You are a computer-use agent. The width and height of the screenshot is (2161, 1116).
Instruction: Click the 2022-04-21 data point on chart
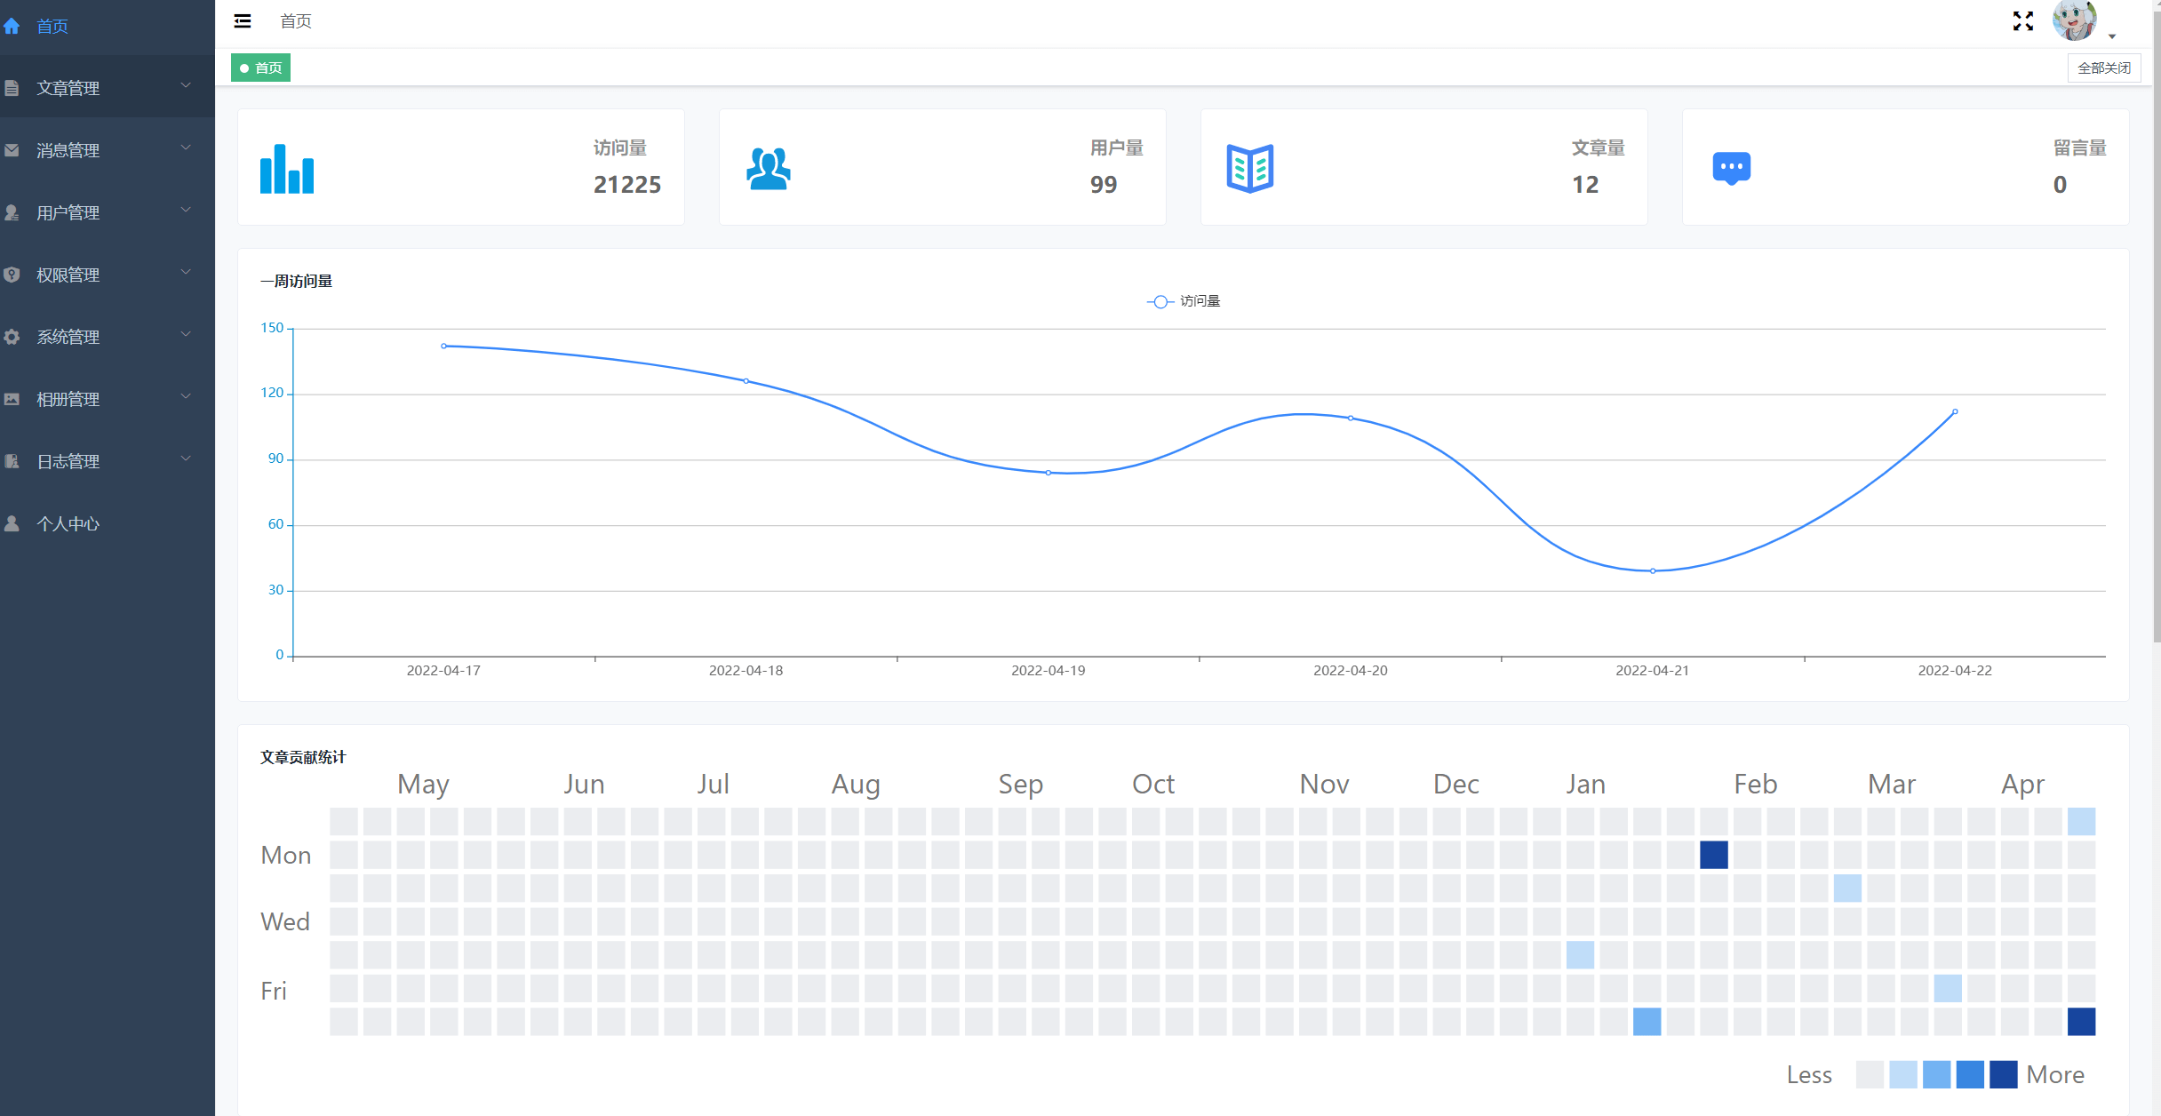[x=1653, y=571]
